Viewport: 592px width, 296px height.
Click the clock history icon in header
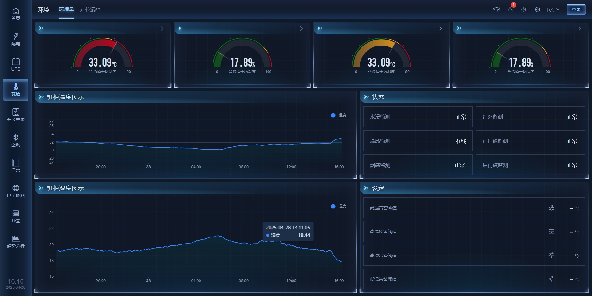click(x=524, y=9)
